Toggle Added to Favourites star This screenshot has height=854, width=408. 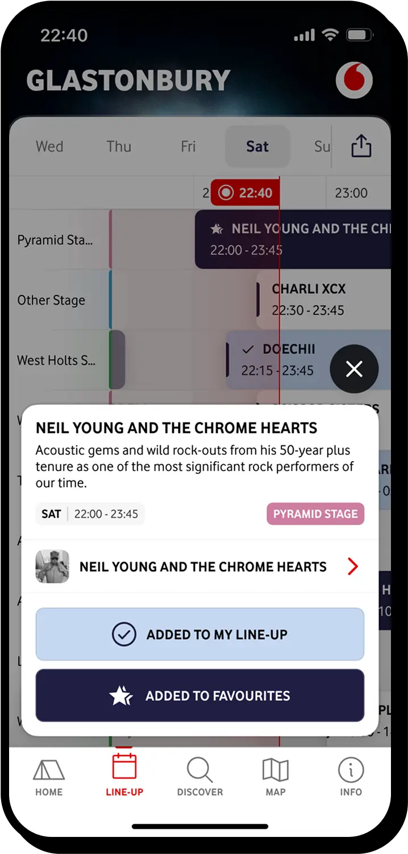tap(200, 695)
